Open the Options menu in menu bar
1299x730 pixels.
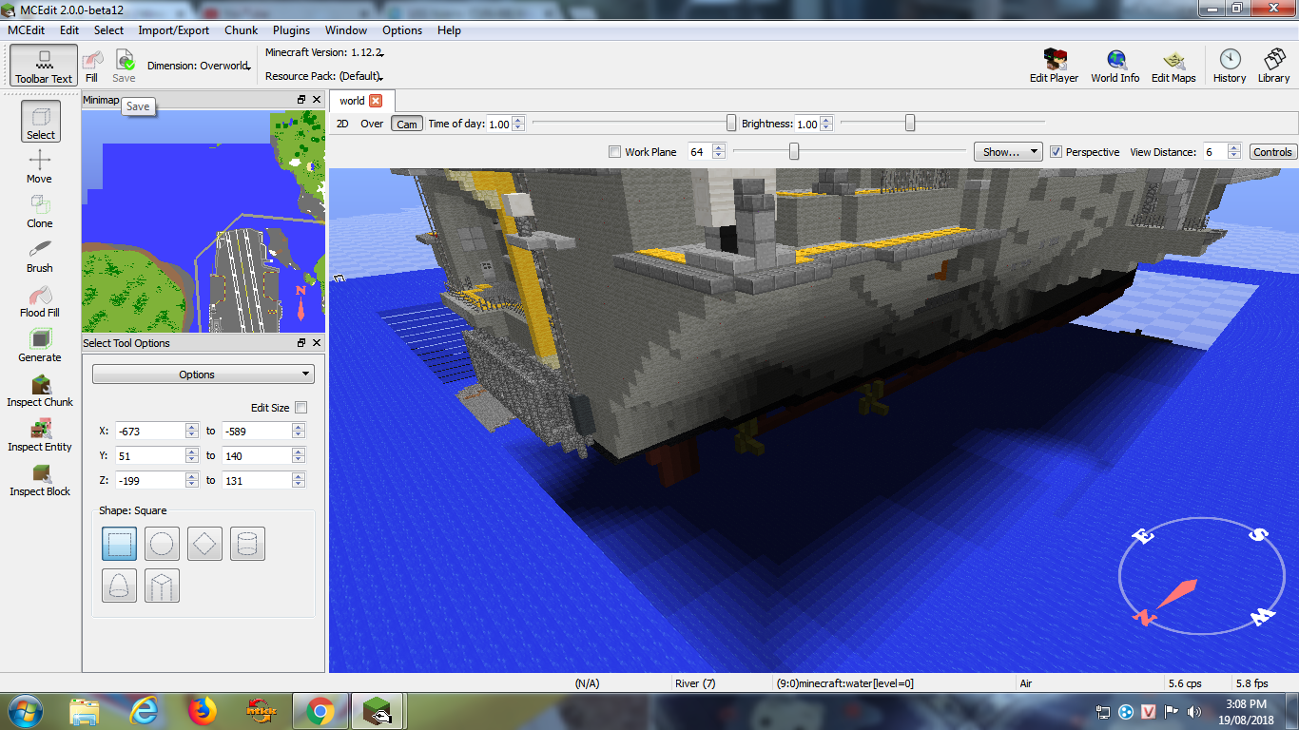[402, 30]
